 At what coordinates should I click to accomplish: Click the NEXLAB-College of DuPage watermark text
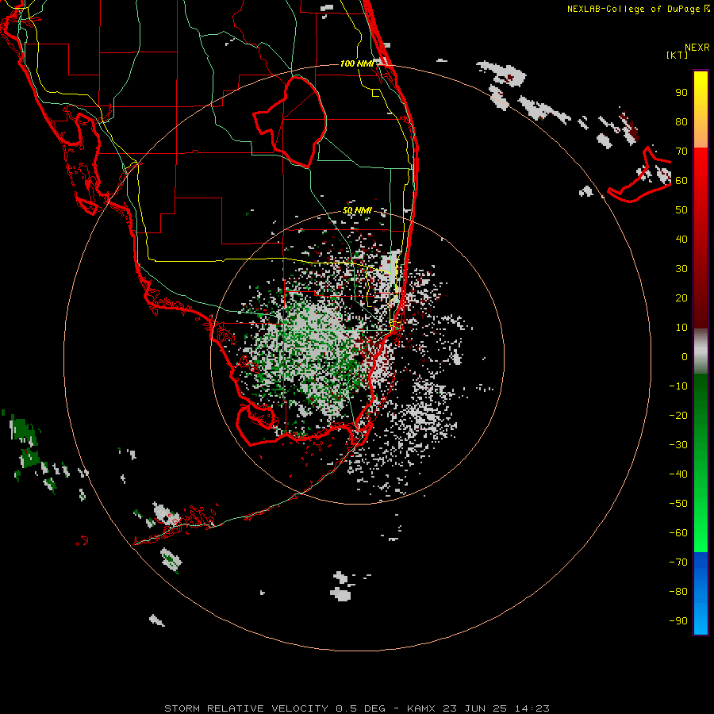pos(638,9)
